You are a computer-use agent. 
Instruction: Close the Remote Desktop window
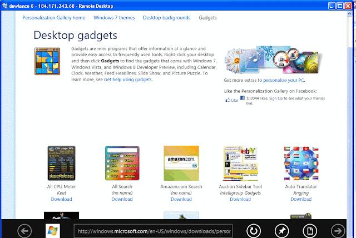348,6
